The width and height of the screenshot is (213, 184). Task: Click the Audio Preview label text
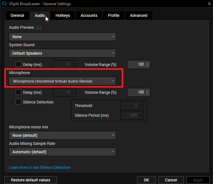tap(21, 27)
